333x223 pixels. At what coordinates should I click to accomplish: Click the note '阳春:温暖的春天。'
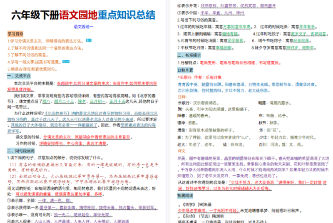tap(194, 116)
